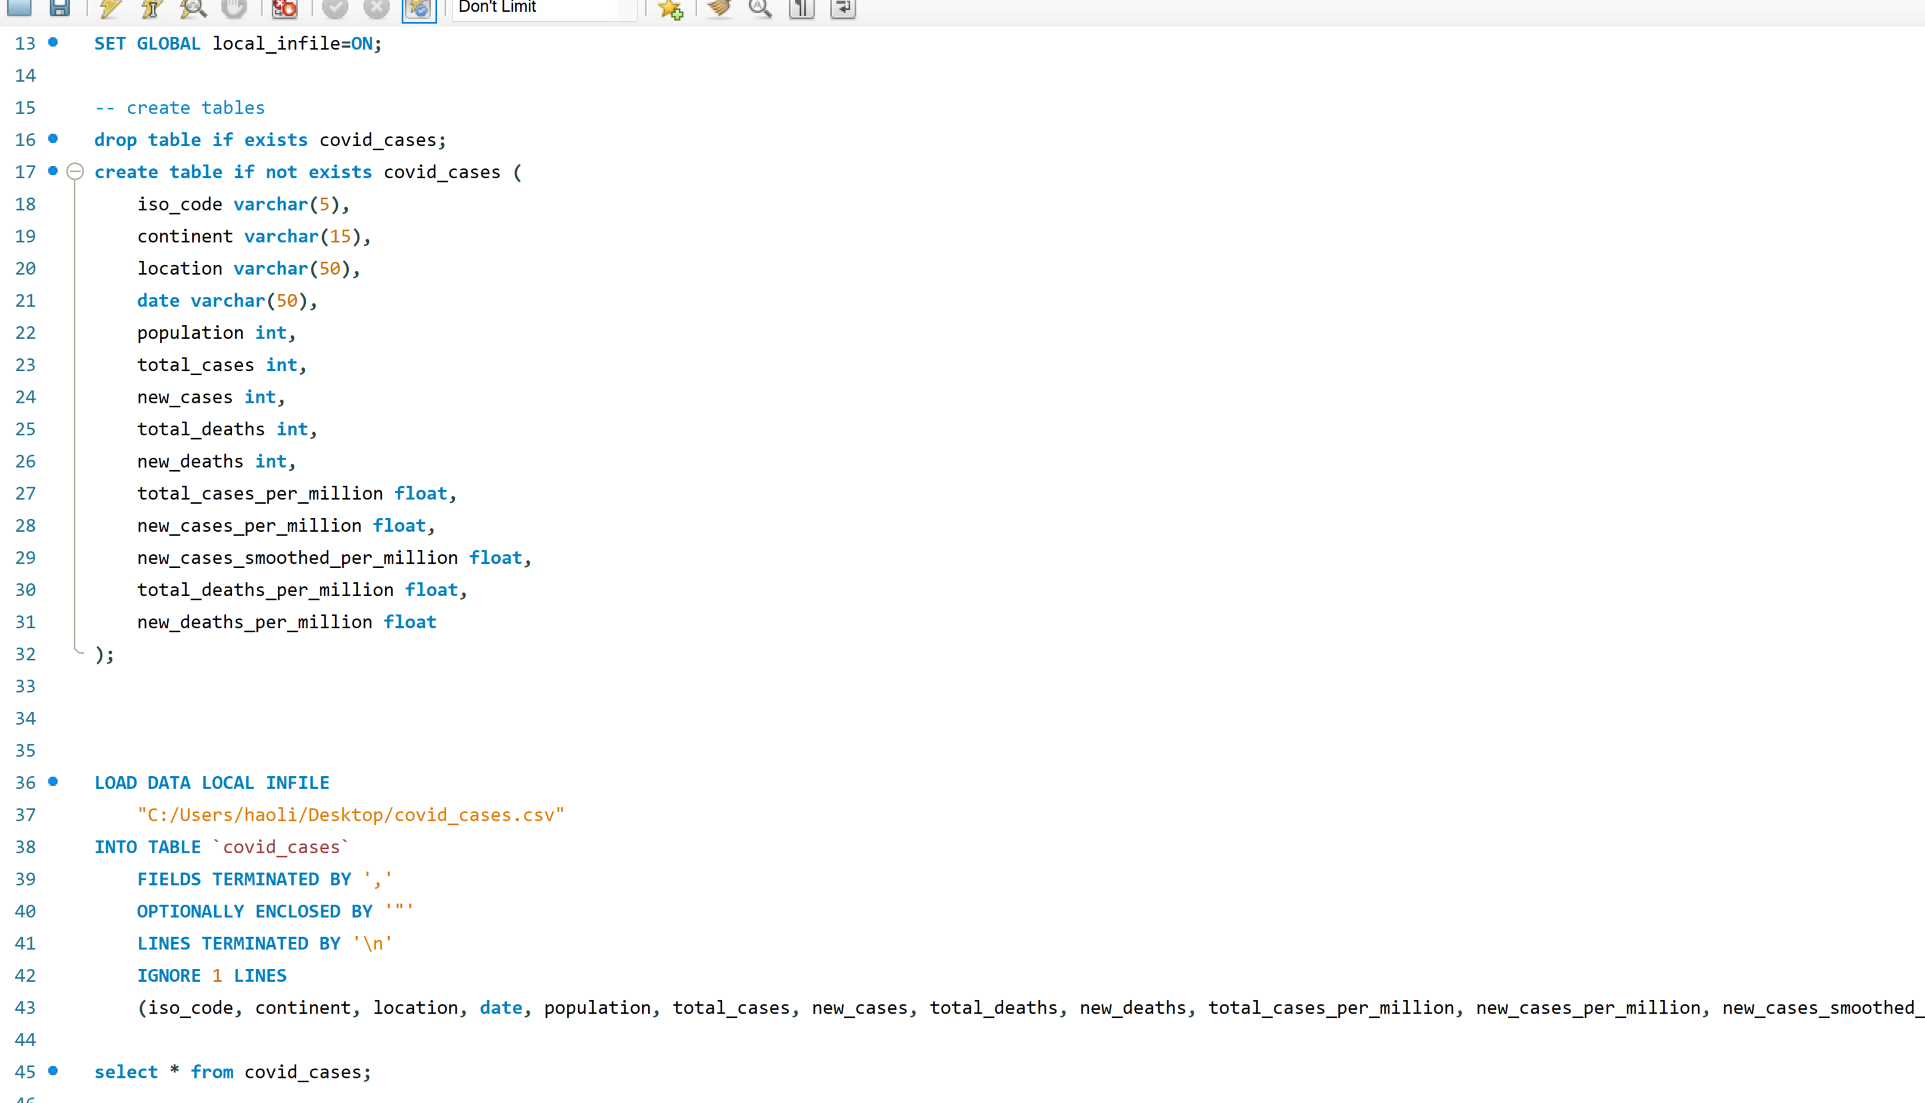Image resolution: width=1925 pixels, height=1103 pixels.
Task: Click the stop execution hand icon
Action: pyautogui.click(x=234, y=7)
